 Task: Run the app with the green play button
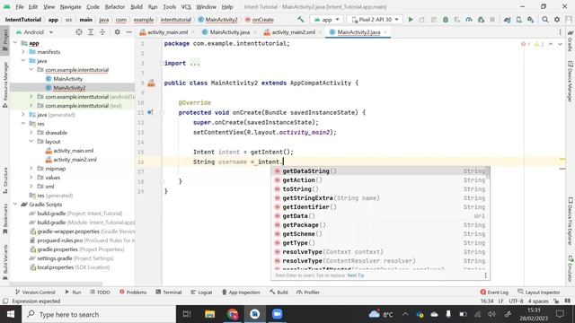(411, 20)
